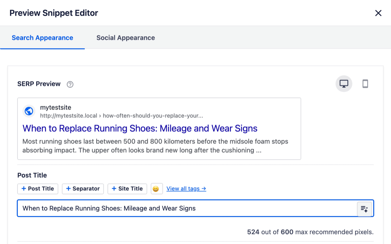The image size is (391, 244).
Task: Insert the Post Title tag
Action: [x=37, y=189]
